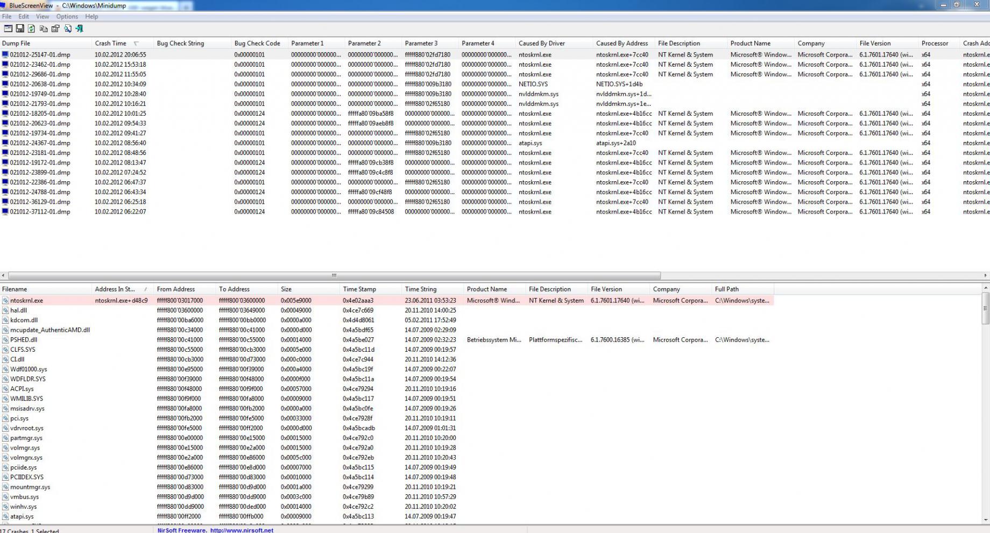Click the dump icon for 021012-20638-01.dmp
Image resolution: width=990 pixels, height=533 pixels.
click(5, 84)
